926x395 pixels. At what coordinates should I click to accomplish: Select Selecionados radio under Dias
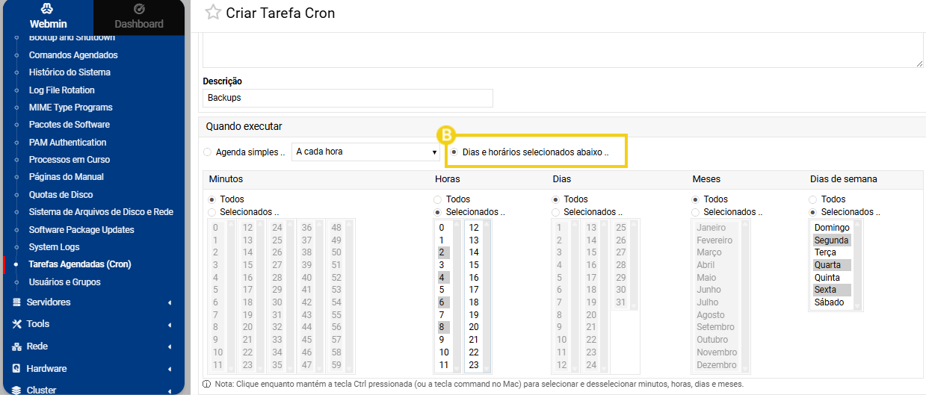pos(556,212)
